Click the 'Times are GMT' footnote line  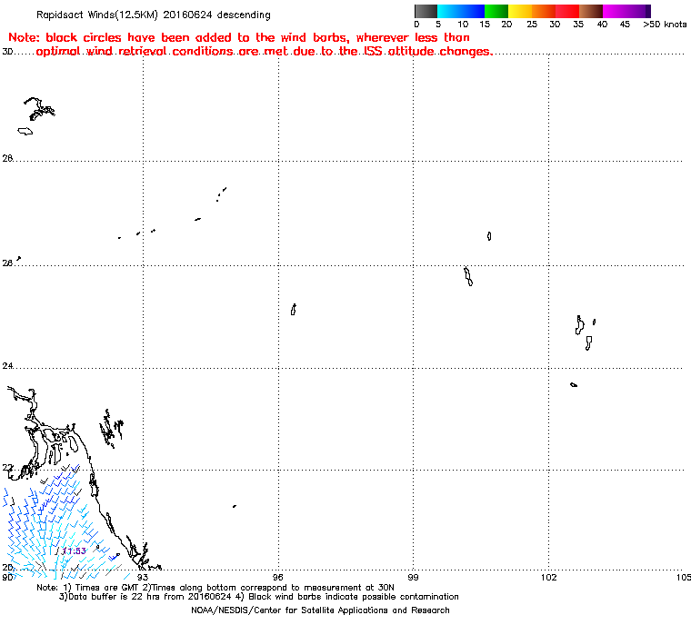click(215, 588)
